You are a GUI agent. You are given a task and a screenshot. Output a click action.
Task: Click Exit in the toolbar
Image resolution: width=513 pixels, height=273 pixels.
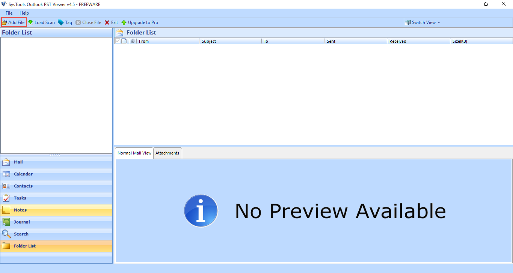[111, 22]
